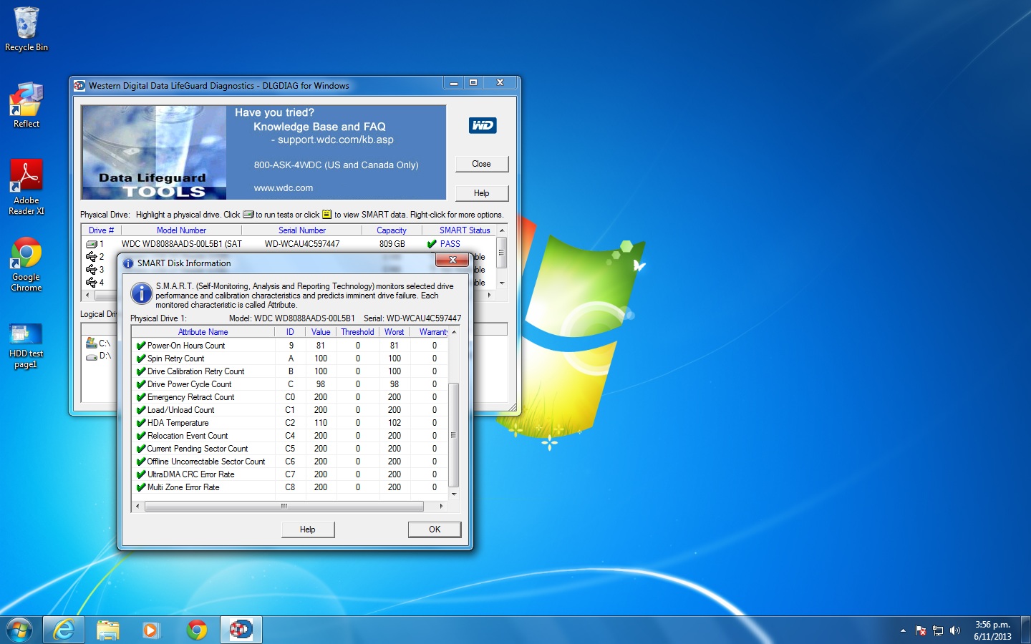Select Current Pending Sector Count row
Screen dimensions: 1031x644
click(290, 449)
